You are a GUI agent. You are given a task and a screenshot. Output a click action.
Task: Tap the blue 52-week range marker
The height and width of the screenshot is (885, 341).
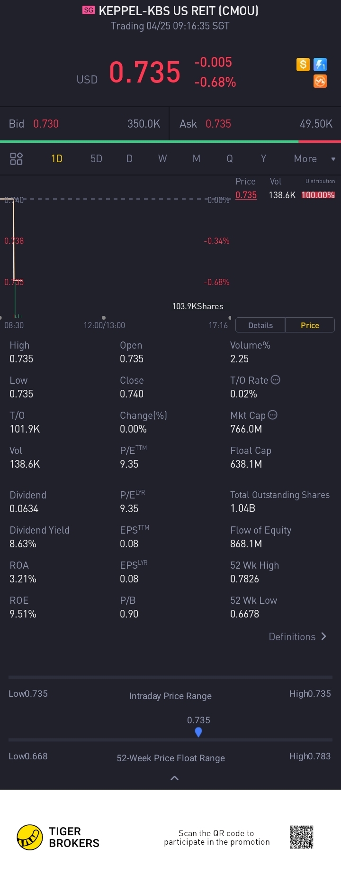(198, 732)
